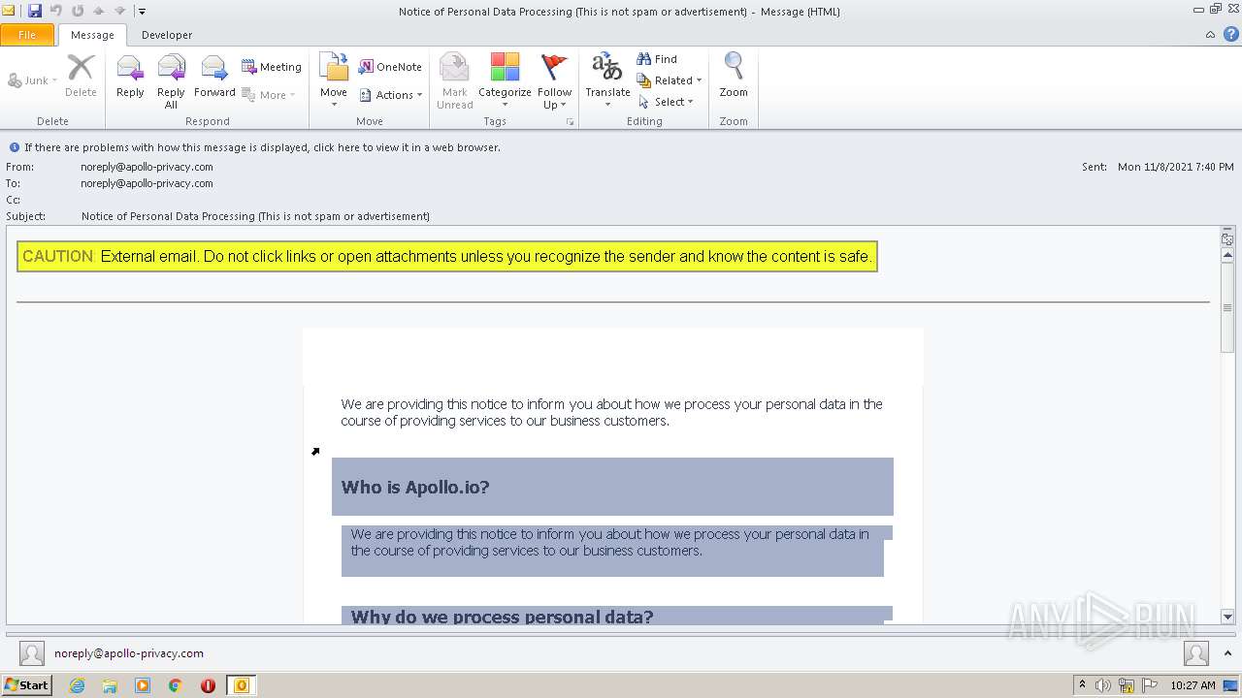Open File Explorer from taskbar

[x=110, y=685]
